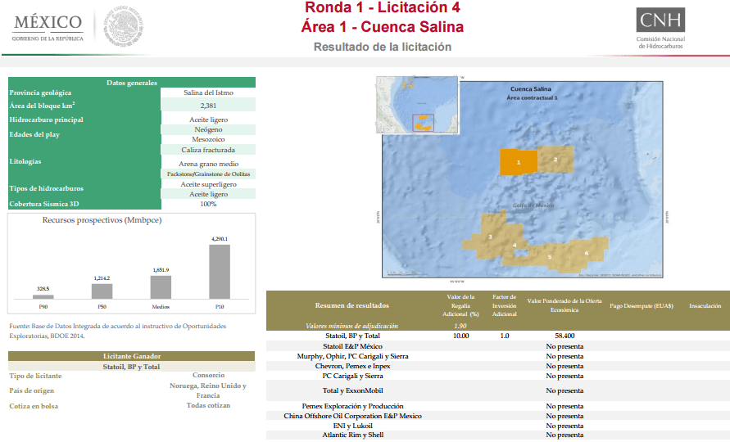Click the P10 bar in the chart
The image size is (730, 442).
point(220,272)
